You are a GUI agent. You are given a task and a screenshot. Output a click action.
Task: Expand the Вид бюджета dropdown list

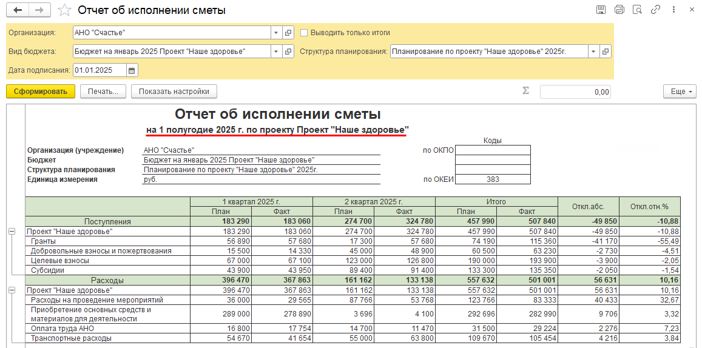tap(276, 52)
